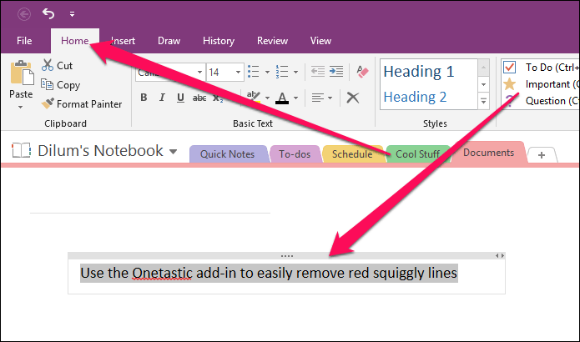This screenshot has height=342, width=580.
Task: Select the Format Painter brush
Action: pos(48,104)
